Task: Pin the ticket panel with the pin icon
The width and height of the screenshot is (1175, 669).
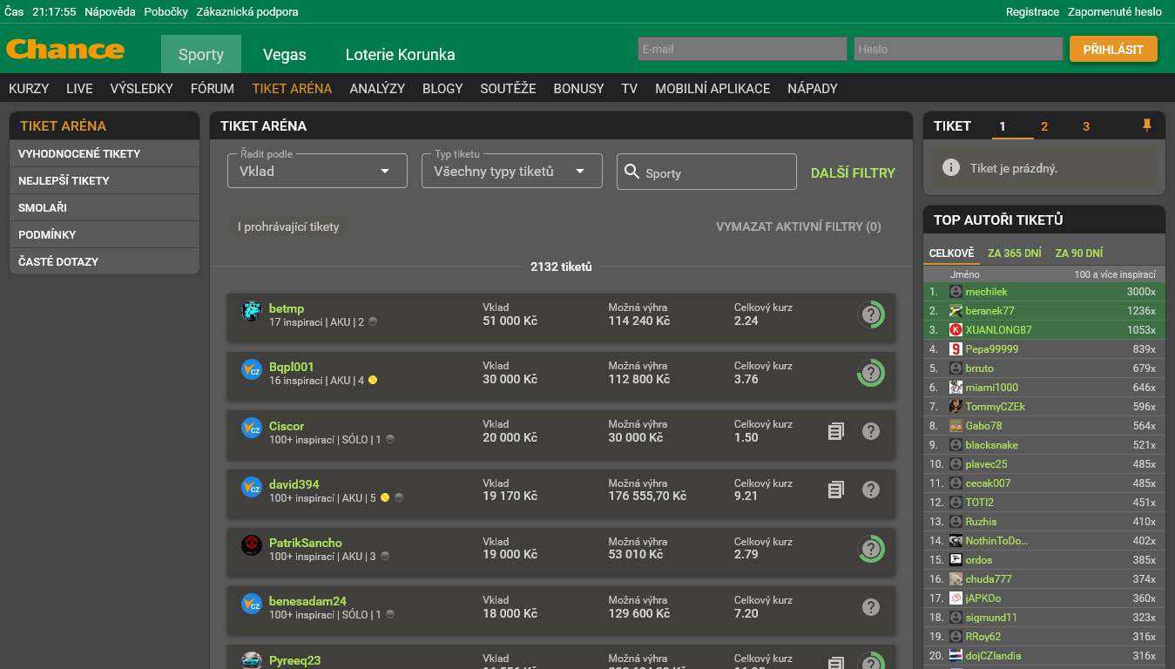Action: pyautogui.click(x=1147, y=125)
